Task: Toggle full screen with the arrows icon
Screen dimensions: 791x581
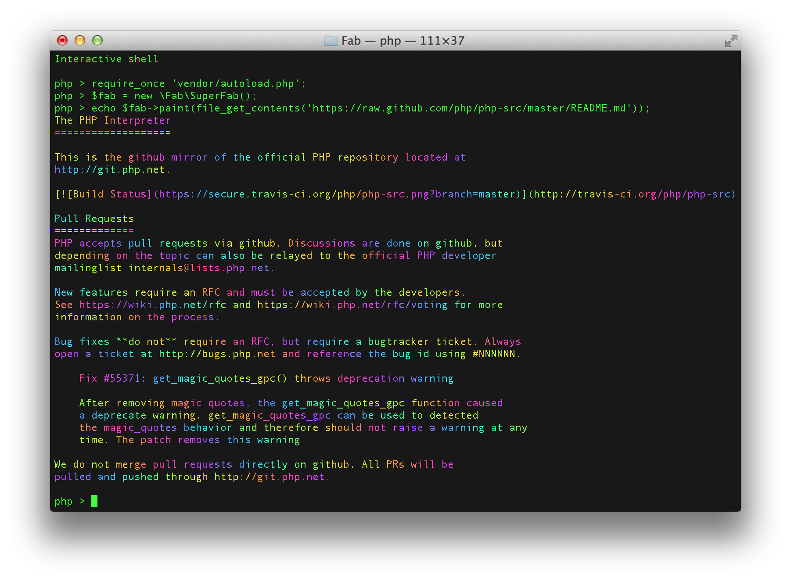Action: click(731, 41)
